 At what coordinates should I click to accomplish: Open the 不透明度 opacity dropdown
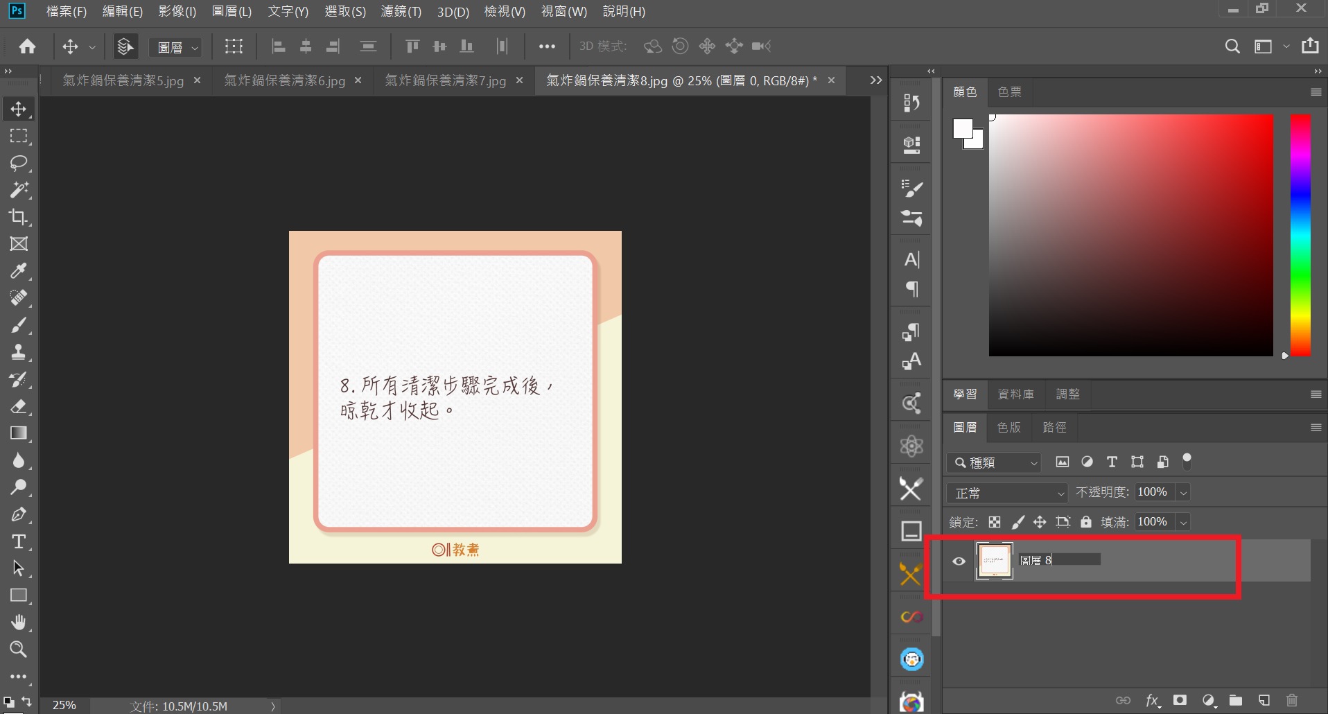click(x=1182, y=492)
